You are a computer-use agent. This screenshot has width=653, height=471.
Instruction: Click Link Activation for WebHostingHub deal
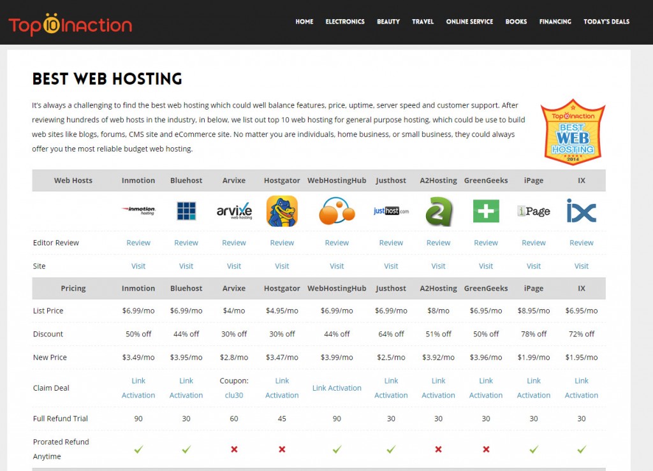pos(337,388)
